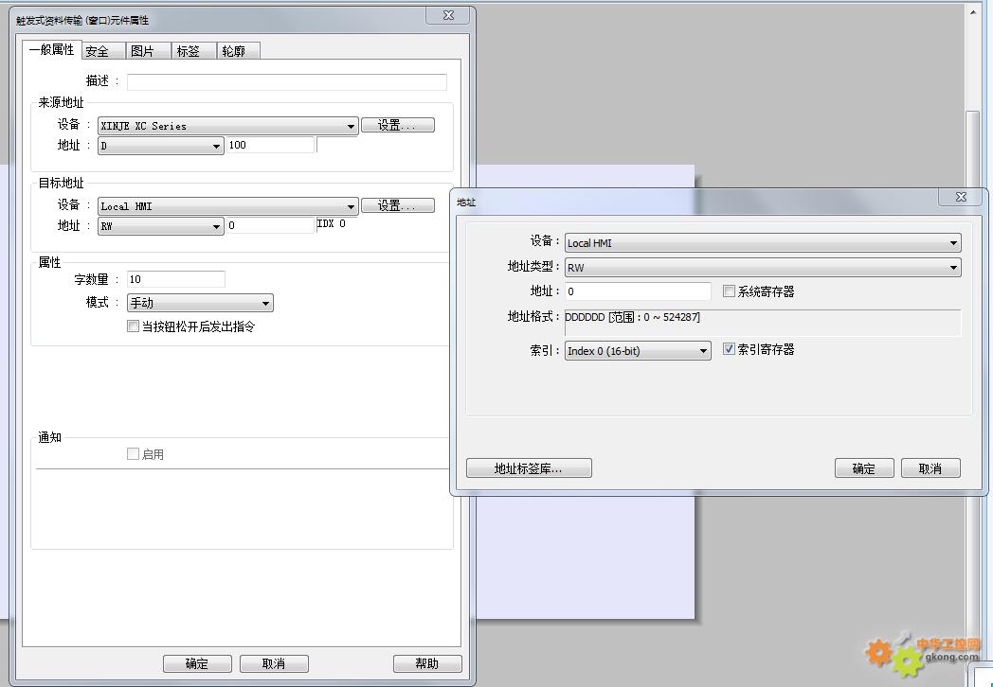Close the 元件属性 properties window
Viewport: 993px width, 687px height.
(448, 15)
